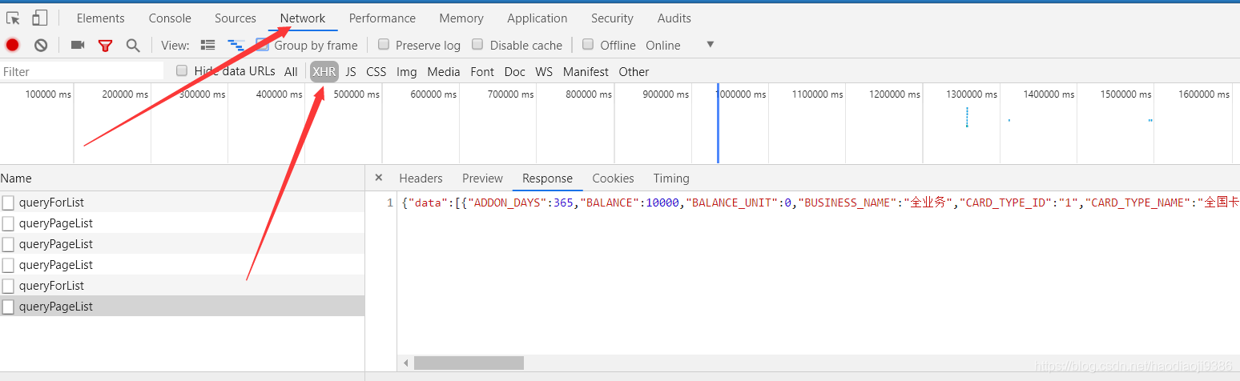
Task: Open the Online throttling dropdown
Action: click(x=679, y=45)
